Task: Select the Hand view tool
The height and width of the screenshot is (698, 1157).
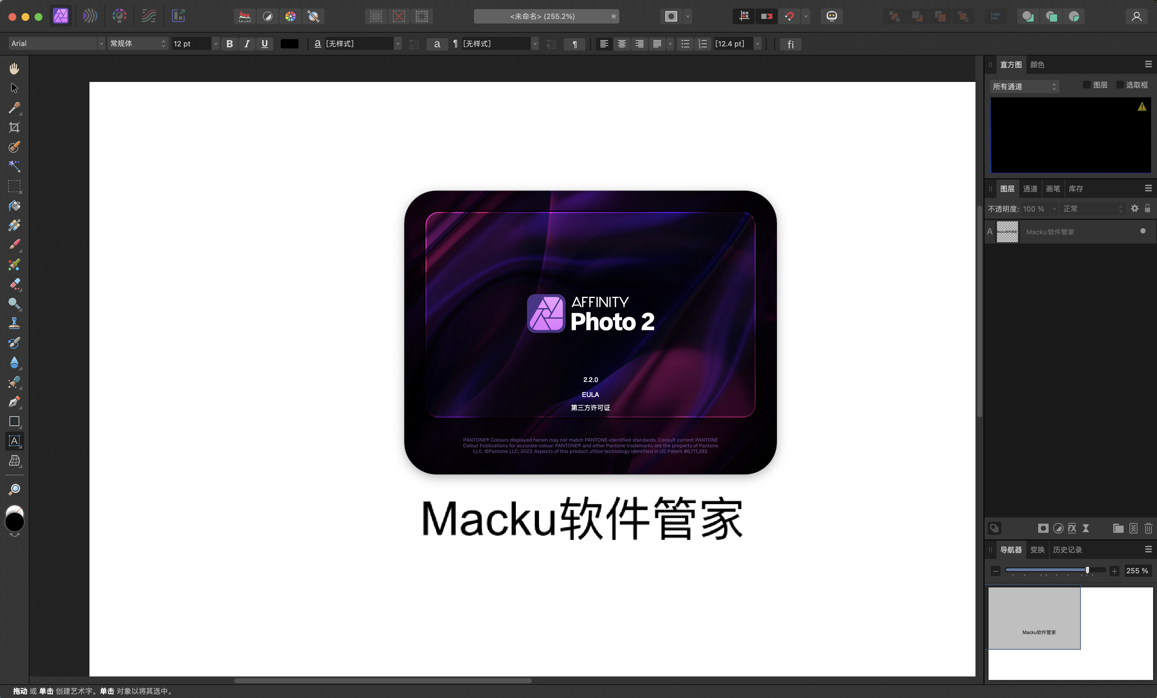Action: [x=14, y=69]
